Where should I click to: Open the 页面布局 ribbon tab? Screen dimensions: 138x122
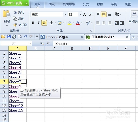coord(69,4)
